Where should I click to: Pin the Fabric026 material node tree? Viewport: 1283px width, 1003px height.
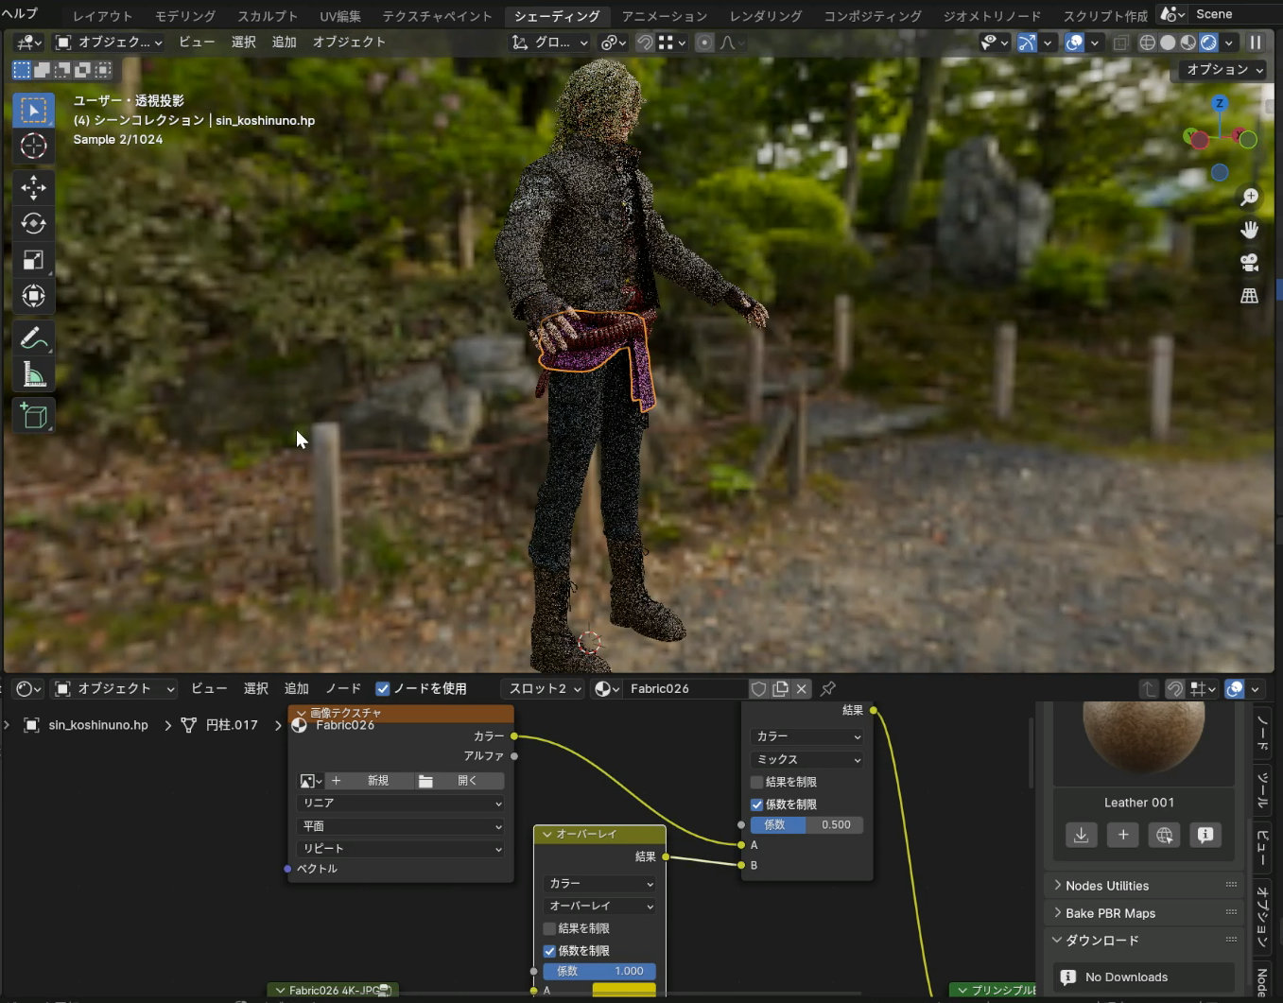pos(828,688)
